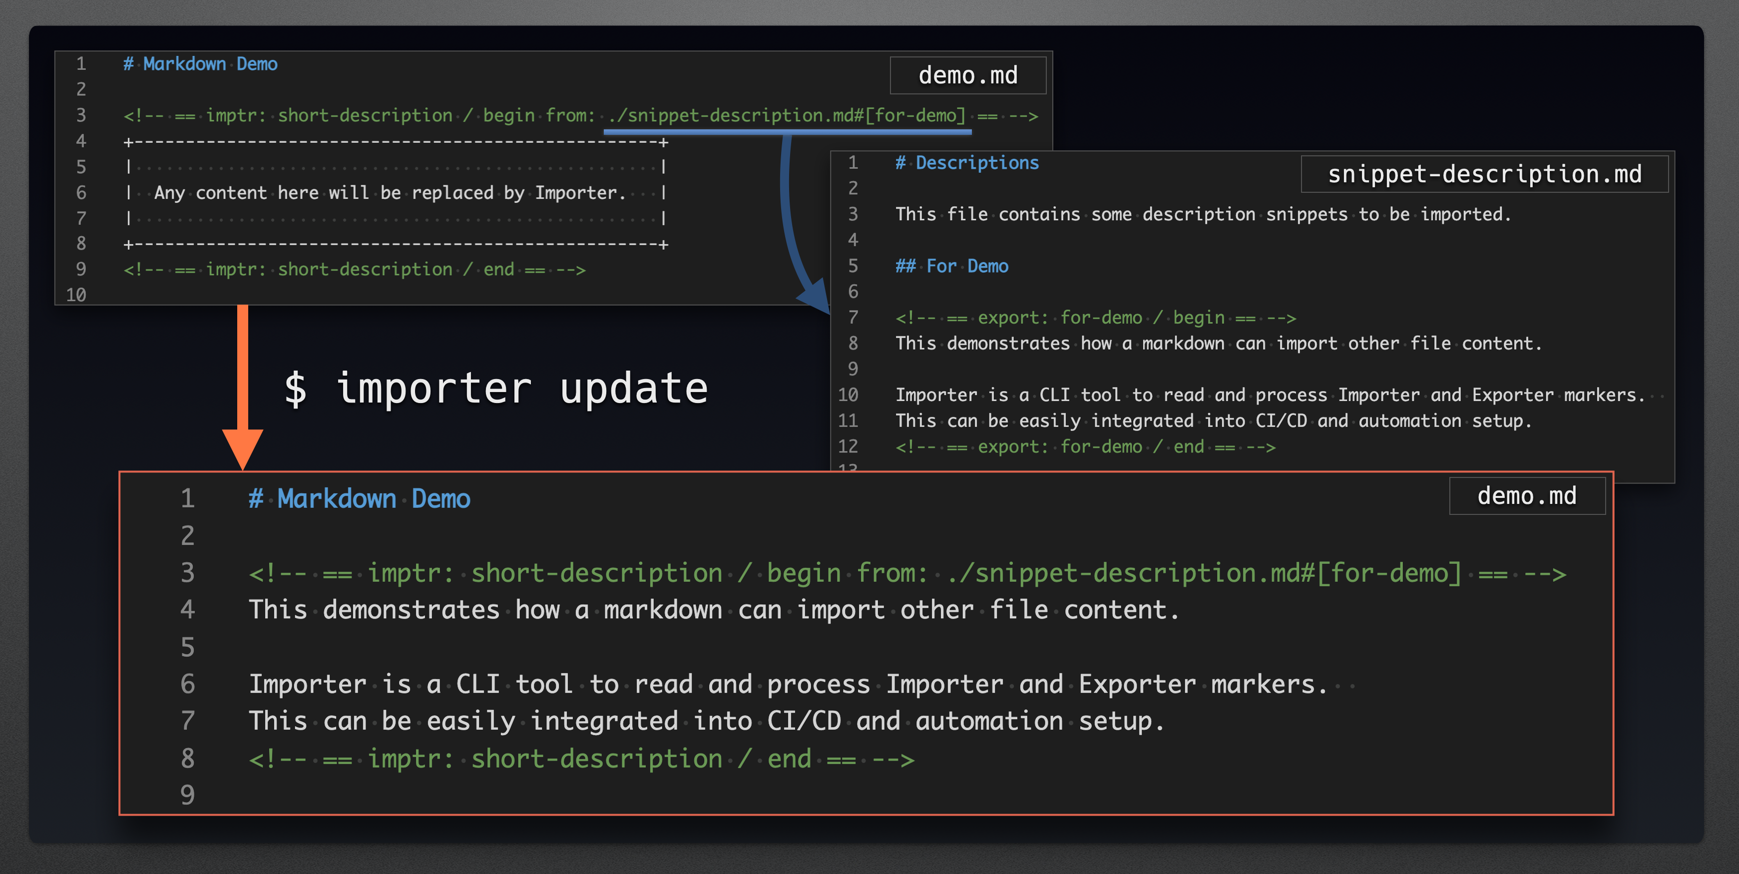
Task: Click line number 10 in top editor gutter
Action: [x=76, y=295]
